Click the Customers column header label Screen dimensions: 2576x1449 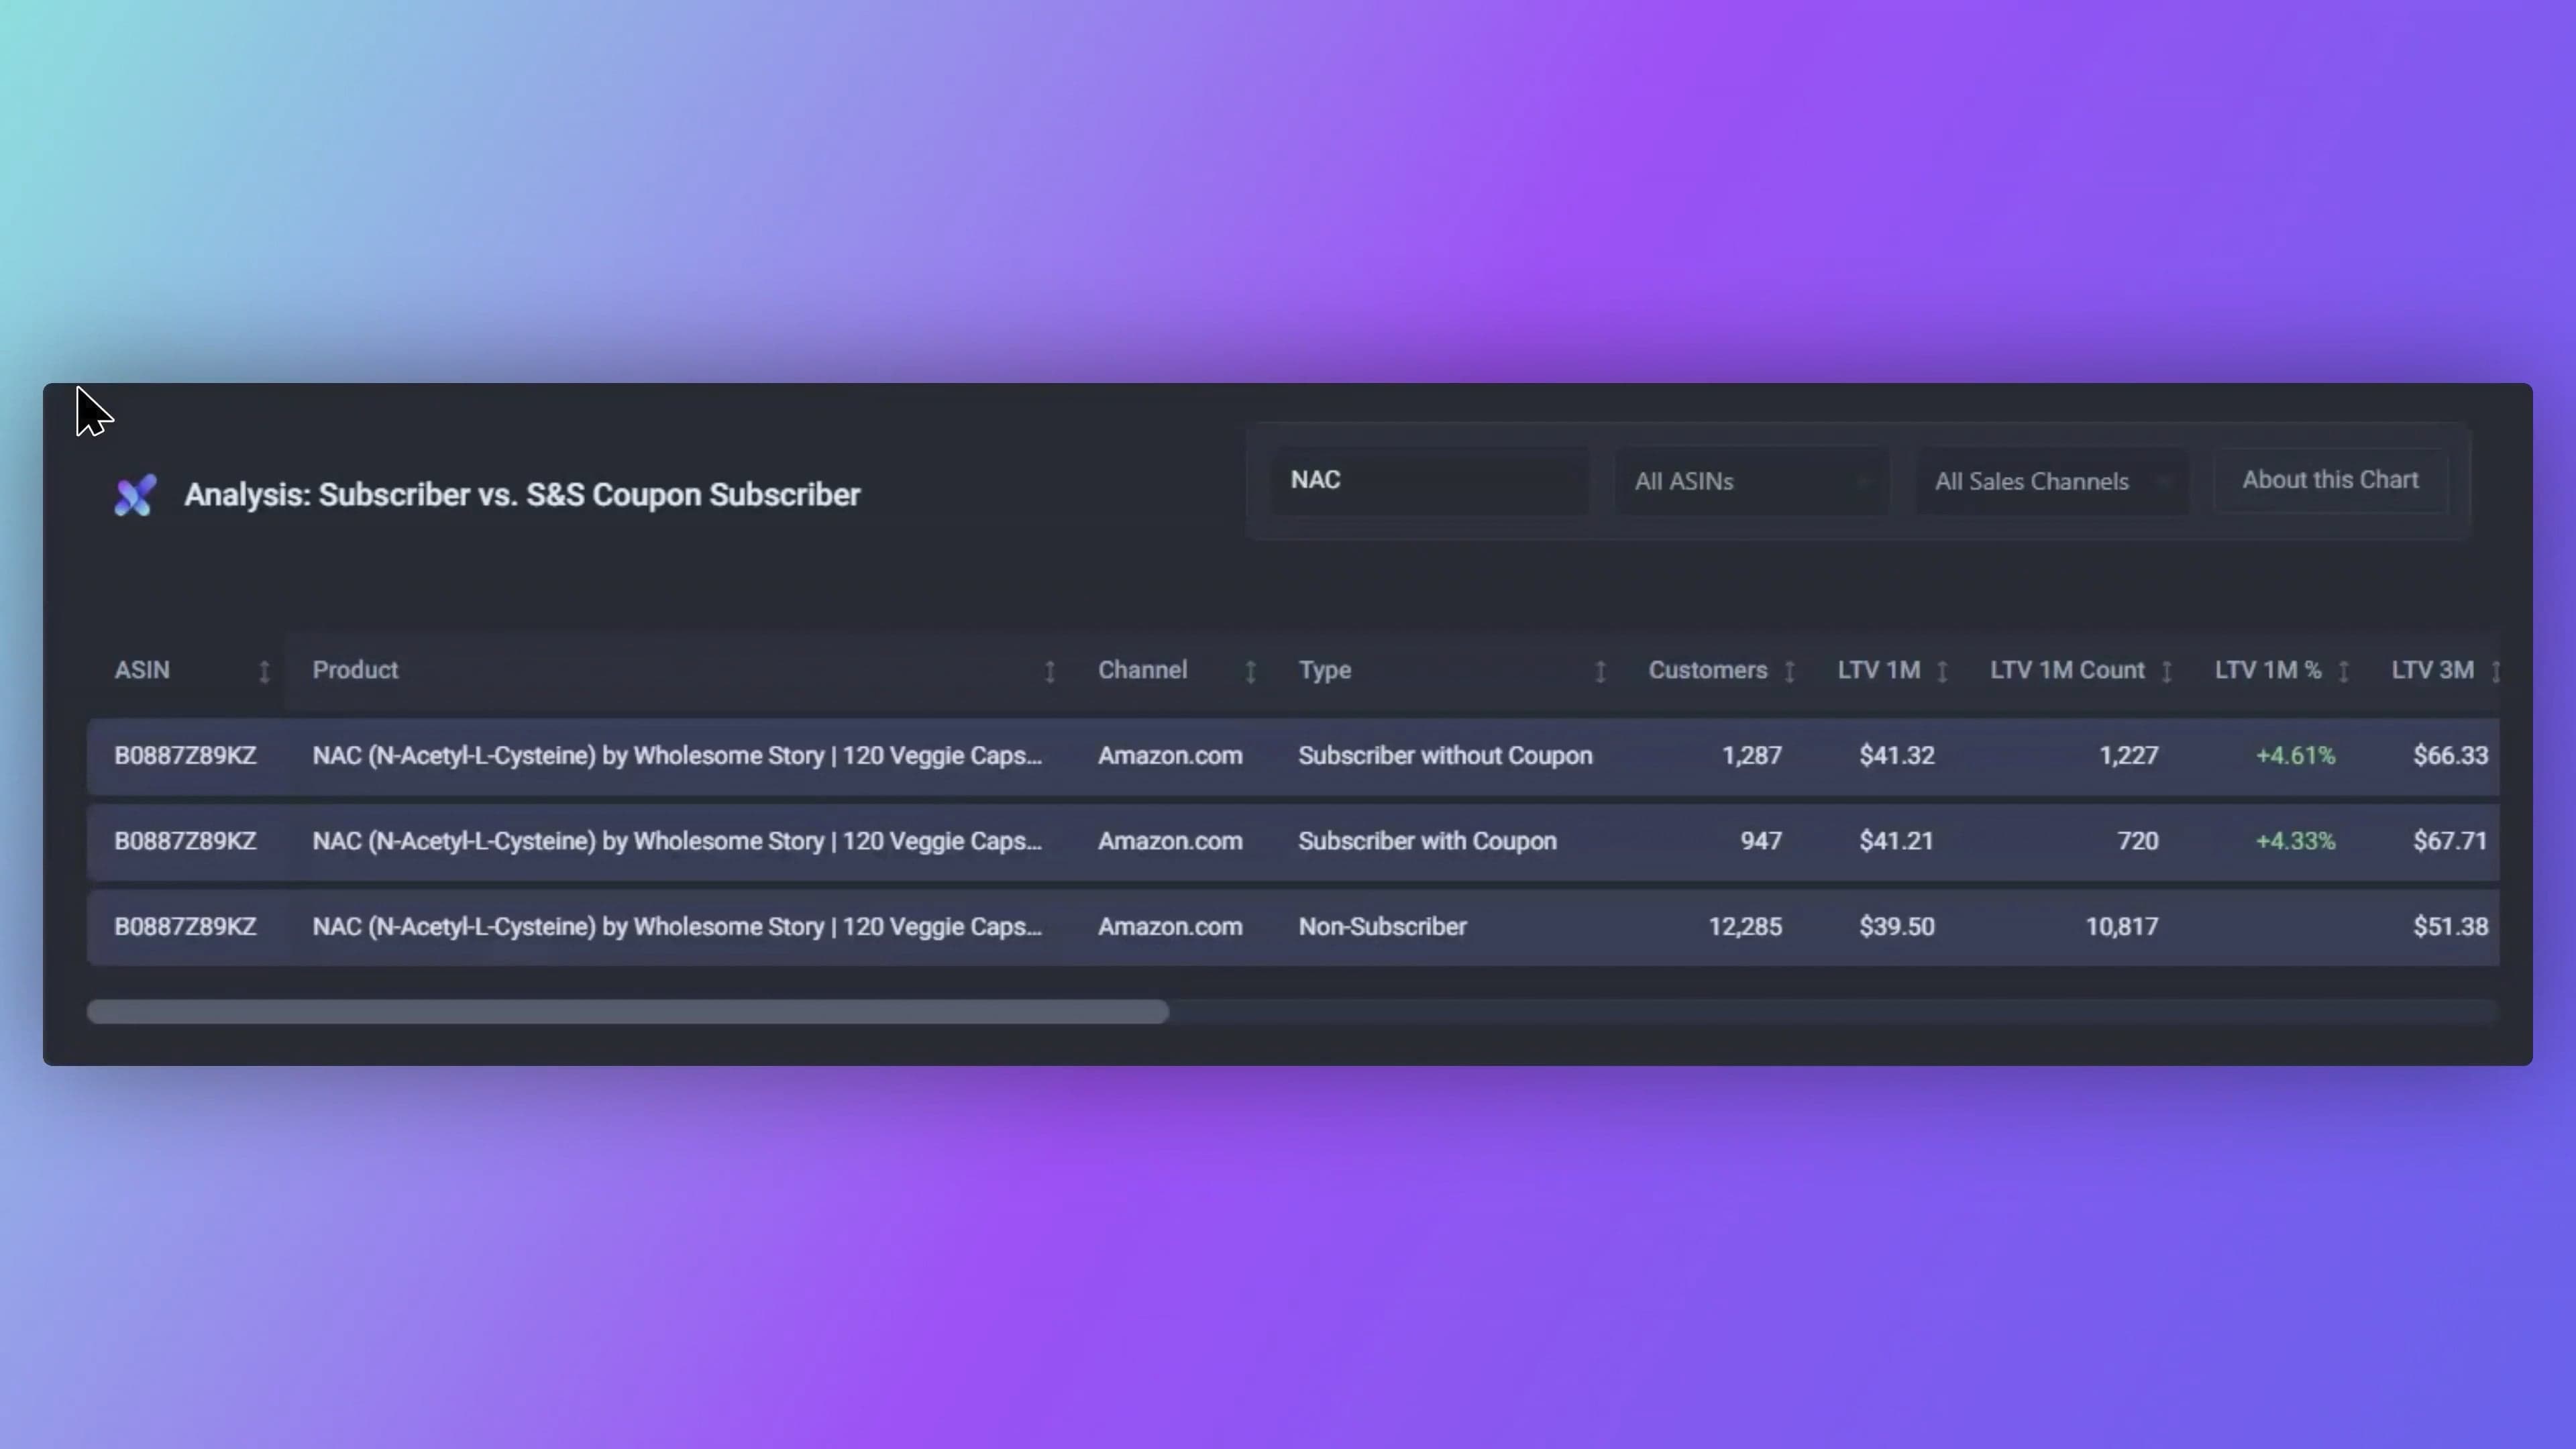(1707, 670)
